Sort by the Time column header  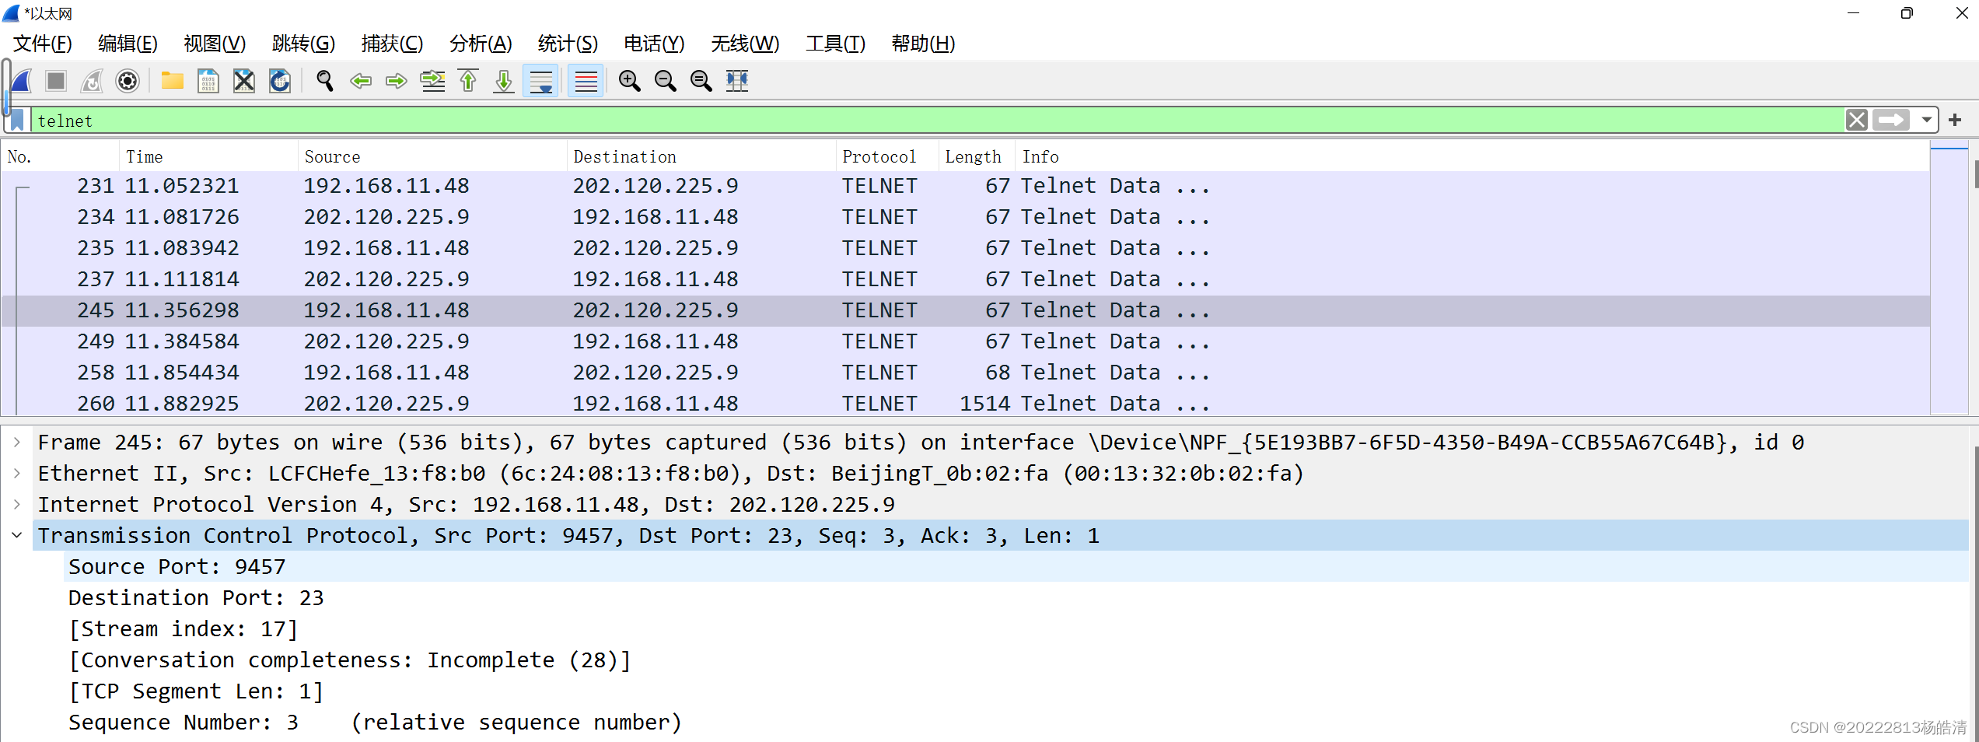pos(208,156)
